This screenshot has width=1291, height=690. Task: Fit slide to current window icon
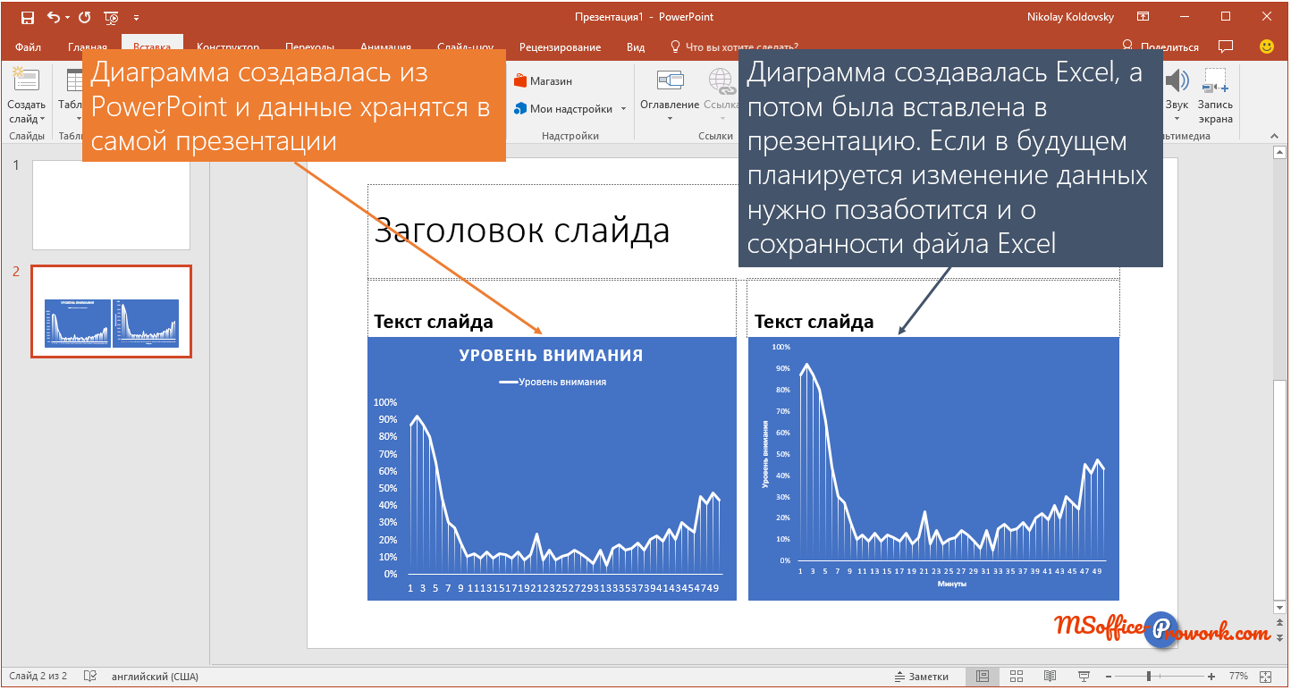click(1265, 677)
